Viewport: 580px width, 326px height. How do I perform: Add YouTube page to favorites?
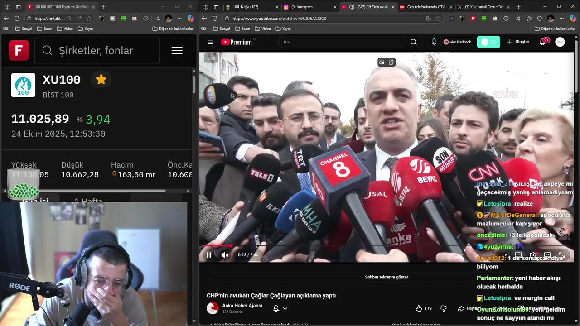click(x=439, y=18)
